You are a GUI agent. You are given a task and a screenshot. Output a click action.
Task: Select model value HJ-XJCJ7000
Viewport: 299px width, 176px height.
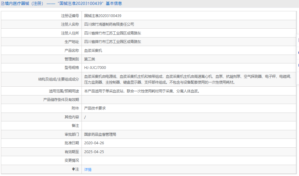tap(95, 67)
